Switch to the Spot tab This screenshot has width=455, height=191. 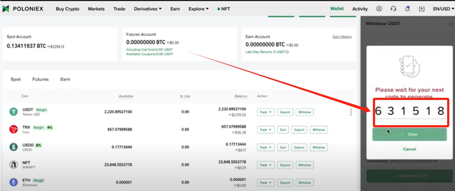(15, 79)
